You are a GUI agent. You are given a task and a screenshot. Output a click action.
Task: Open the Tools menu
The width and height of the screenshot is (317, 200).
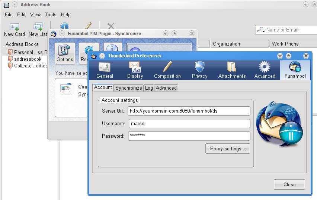coord(51,14)
